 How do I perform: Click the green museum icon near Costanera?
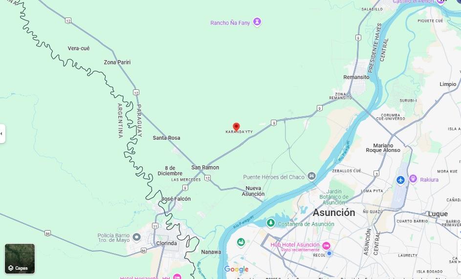click(241, 242)
